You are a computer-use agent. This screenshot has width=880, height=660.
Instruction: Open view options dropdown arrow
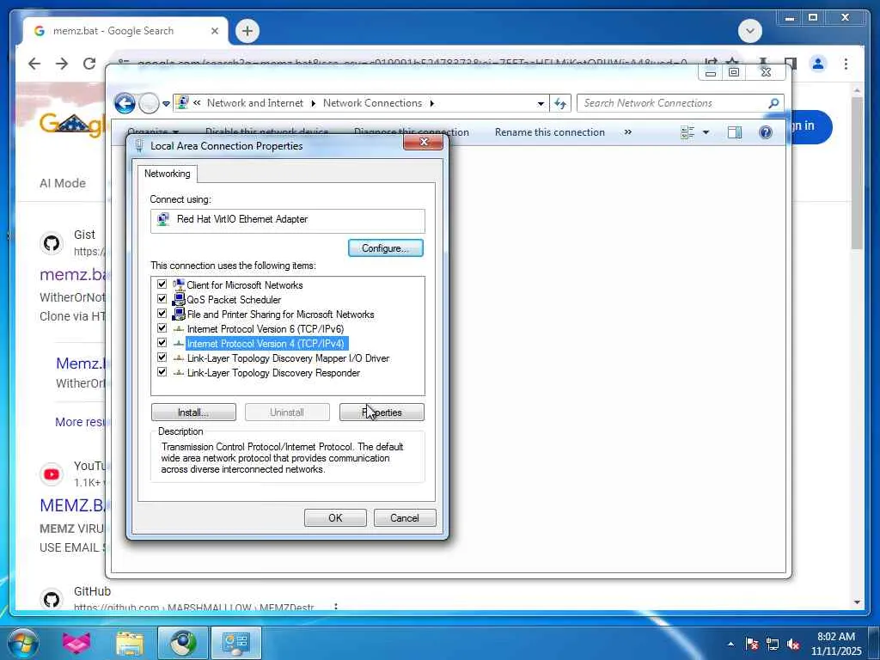[x=706, y=132]
